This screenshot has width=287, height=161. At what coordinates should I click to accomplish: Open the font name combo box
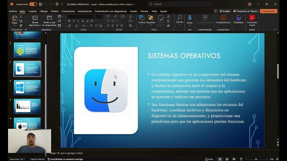81,17
